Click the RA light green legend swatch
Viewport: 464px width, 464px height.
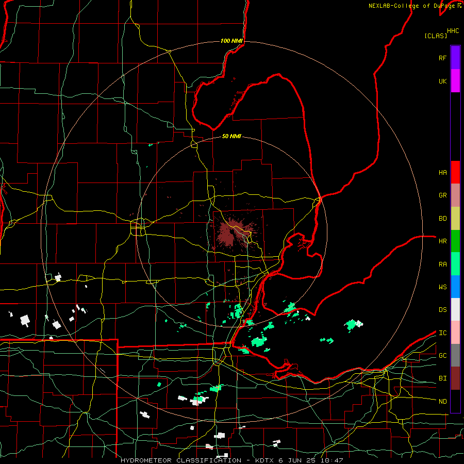click(x=455, y=264)
